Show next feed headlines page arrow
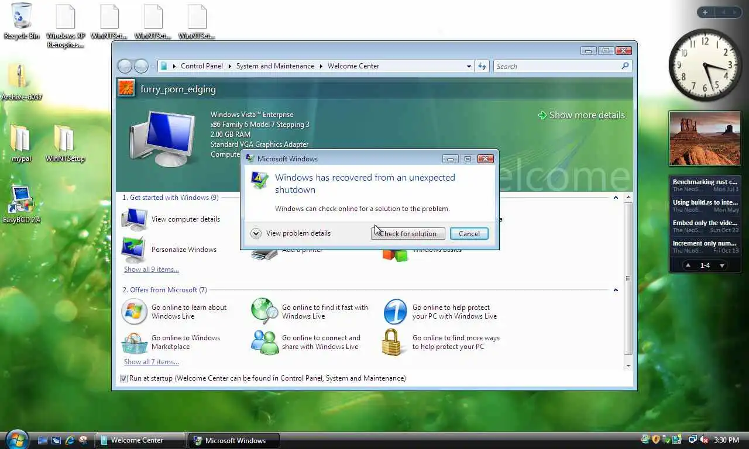The width and height of the screenshot is (749, 449). coord(722,265)
